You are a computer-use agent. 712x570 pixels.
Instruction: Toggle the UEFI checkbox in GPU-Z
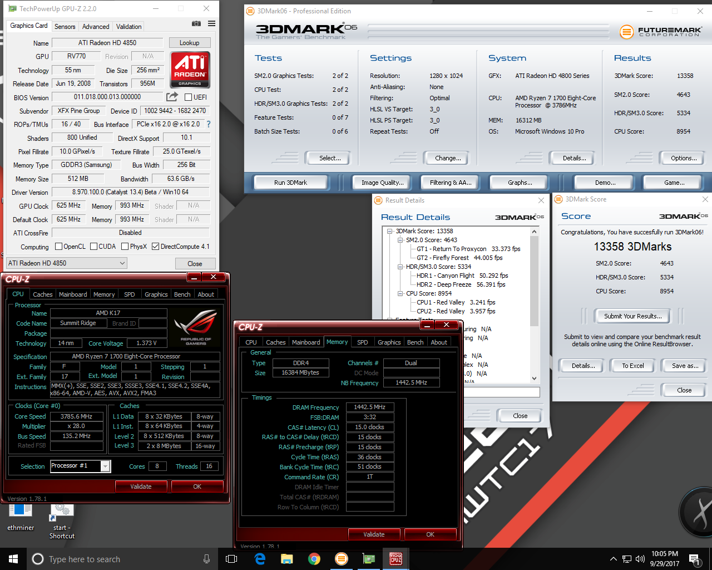point(188,97)
